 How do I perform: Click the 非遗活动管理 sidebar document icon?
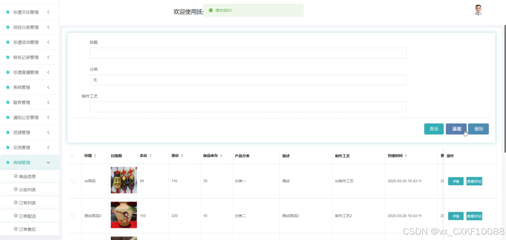[8, 42]
